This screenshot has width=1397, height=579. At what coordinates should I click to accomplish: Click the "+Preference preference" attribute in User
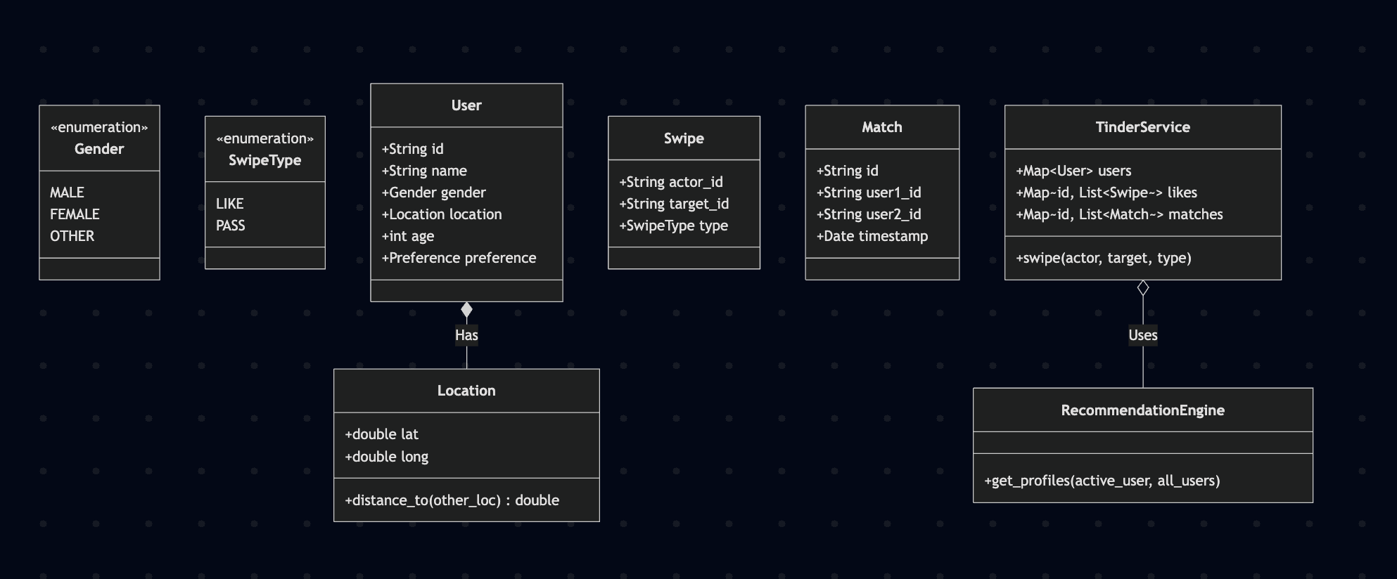coord(459,258)
